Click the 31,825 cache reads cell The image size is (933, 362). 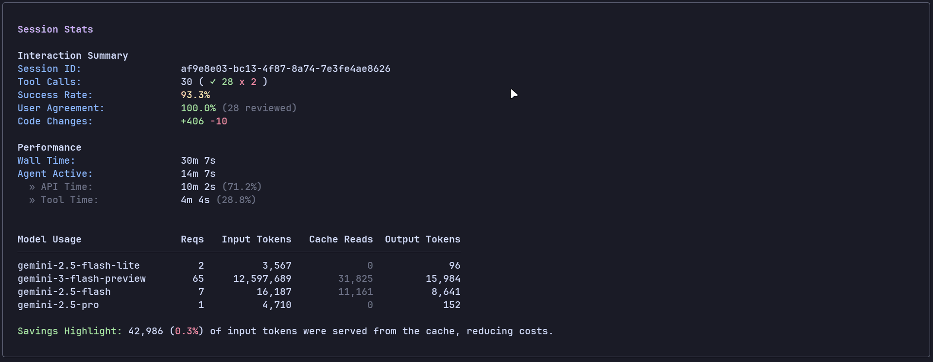pyautogui.click(x=356, y=278)
